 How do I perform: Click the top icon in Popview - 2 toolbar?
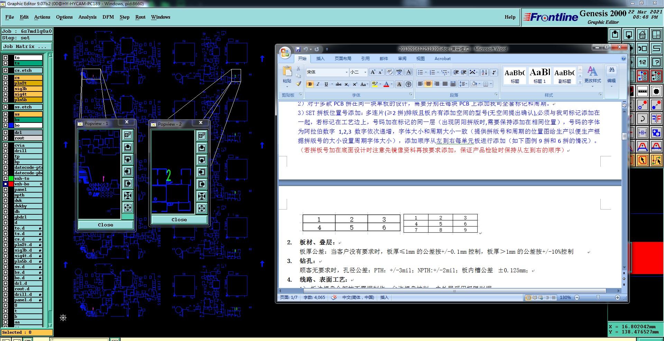[x=202, y=136]
